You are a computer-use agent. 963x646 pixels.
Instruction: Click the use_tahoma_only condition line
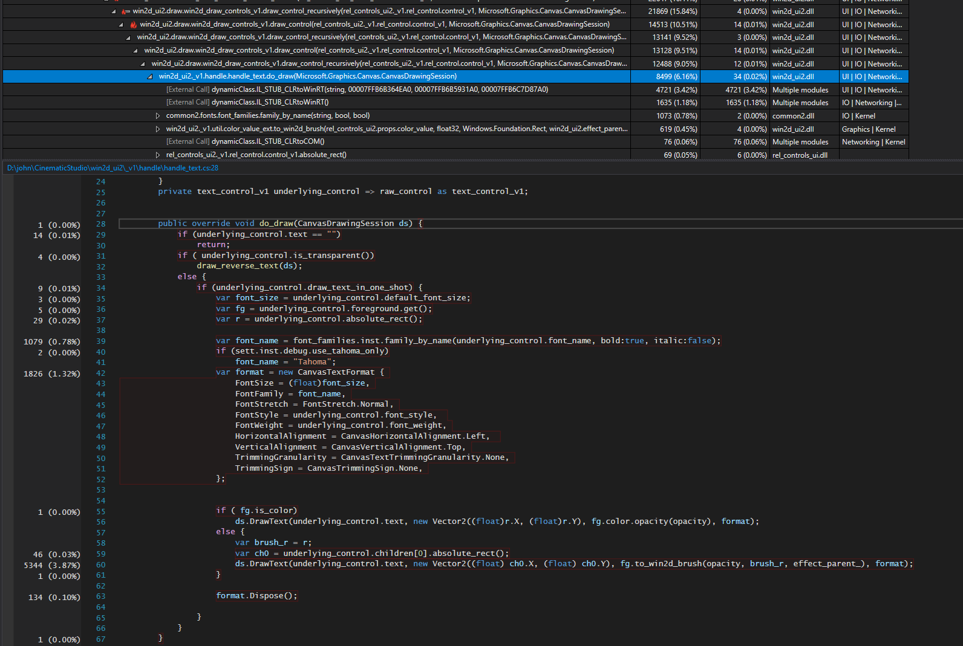pyautogui.click(x=302, y=351)
